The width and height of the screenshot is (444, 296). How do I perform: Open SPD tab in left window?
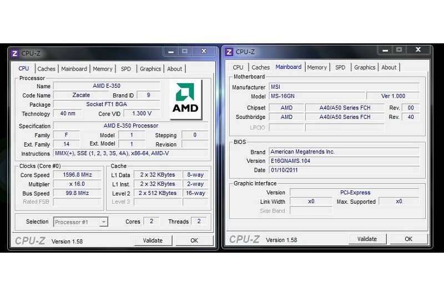(126, 69)
